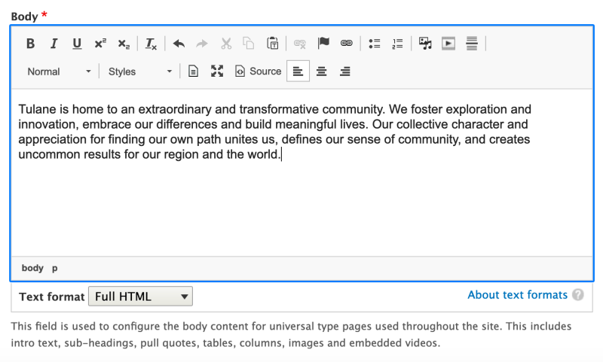Redo the last undone edit

(x=201, y=44)
